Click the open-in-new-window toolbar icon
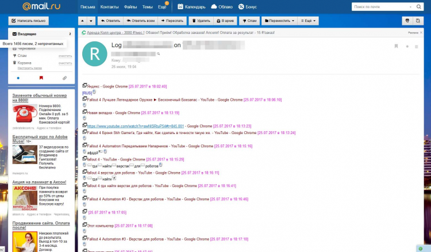The width and height of the screenshot is (431, 252). pos(418,21)
